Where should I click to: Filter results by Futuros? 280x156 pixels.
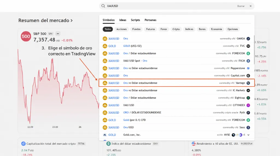(151, 29)
